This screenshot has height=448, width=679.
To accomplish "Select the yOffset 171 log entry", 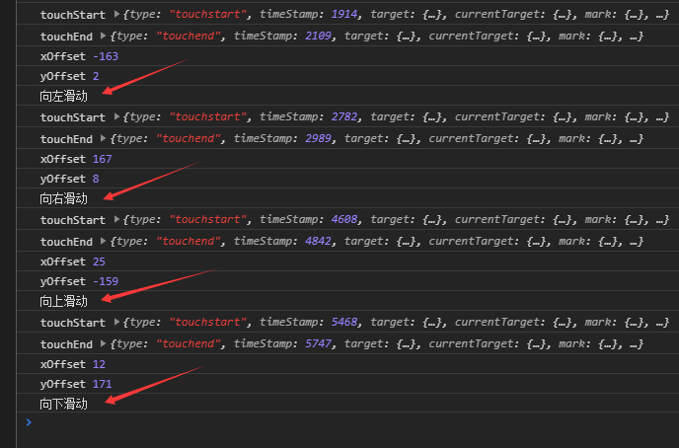I will (347, 384).
